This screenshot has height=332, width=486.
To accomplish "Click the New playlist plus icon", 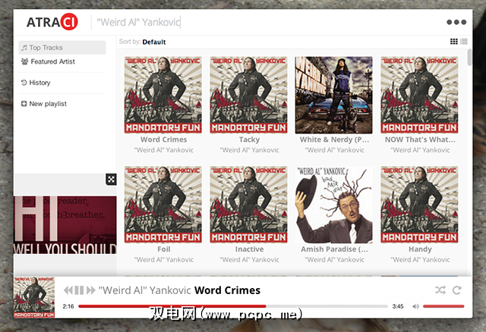I will pyautogui.click(x=24, y=104).
